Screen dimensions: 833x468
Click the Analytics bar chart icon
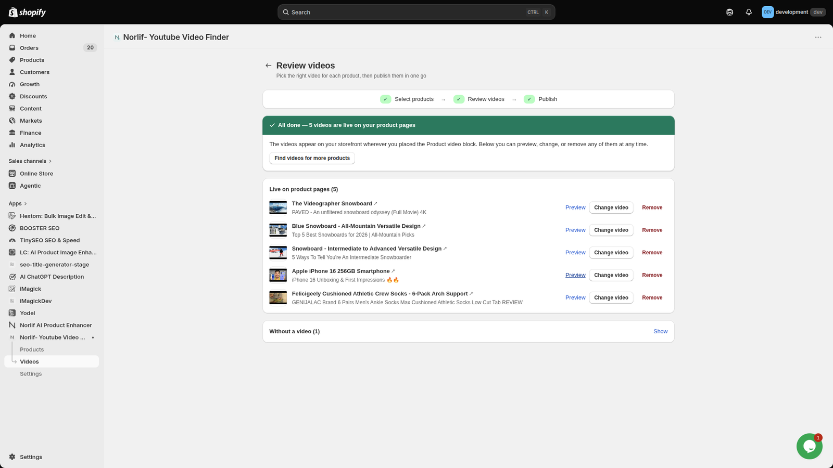12,145
